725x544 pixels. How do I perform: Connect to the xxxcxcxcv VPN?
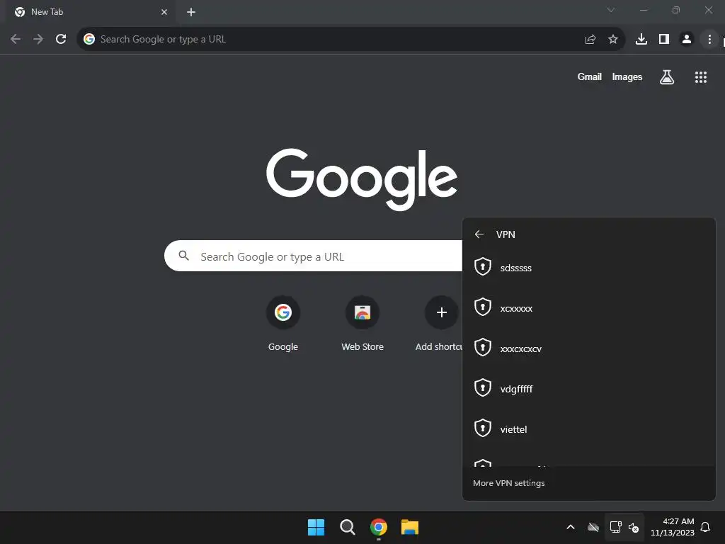[588, 348]
